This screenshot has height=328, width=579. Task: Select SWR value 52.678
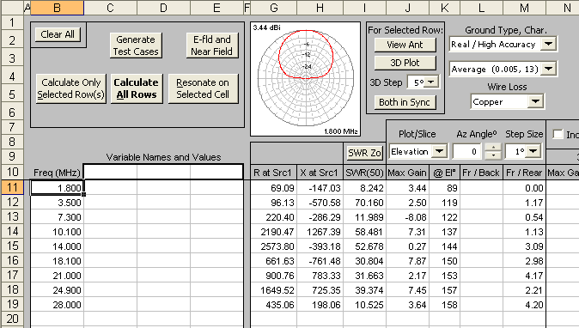[364, 246]
